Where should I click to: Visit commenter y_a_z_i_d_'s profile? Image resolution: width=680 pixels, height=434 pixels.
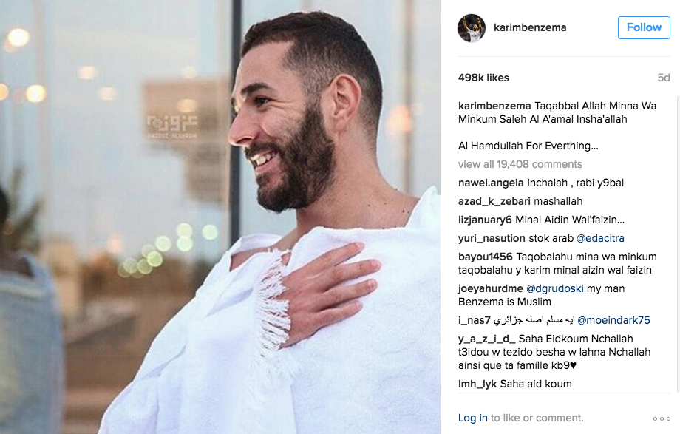pos(486,339)
